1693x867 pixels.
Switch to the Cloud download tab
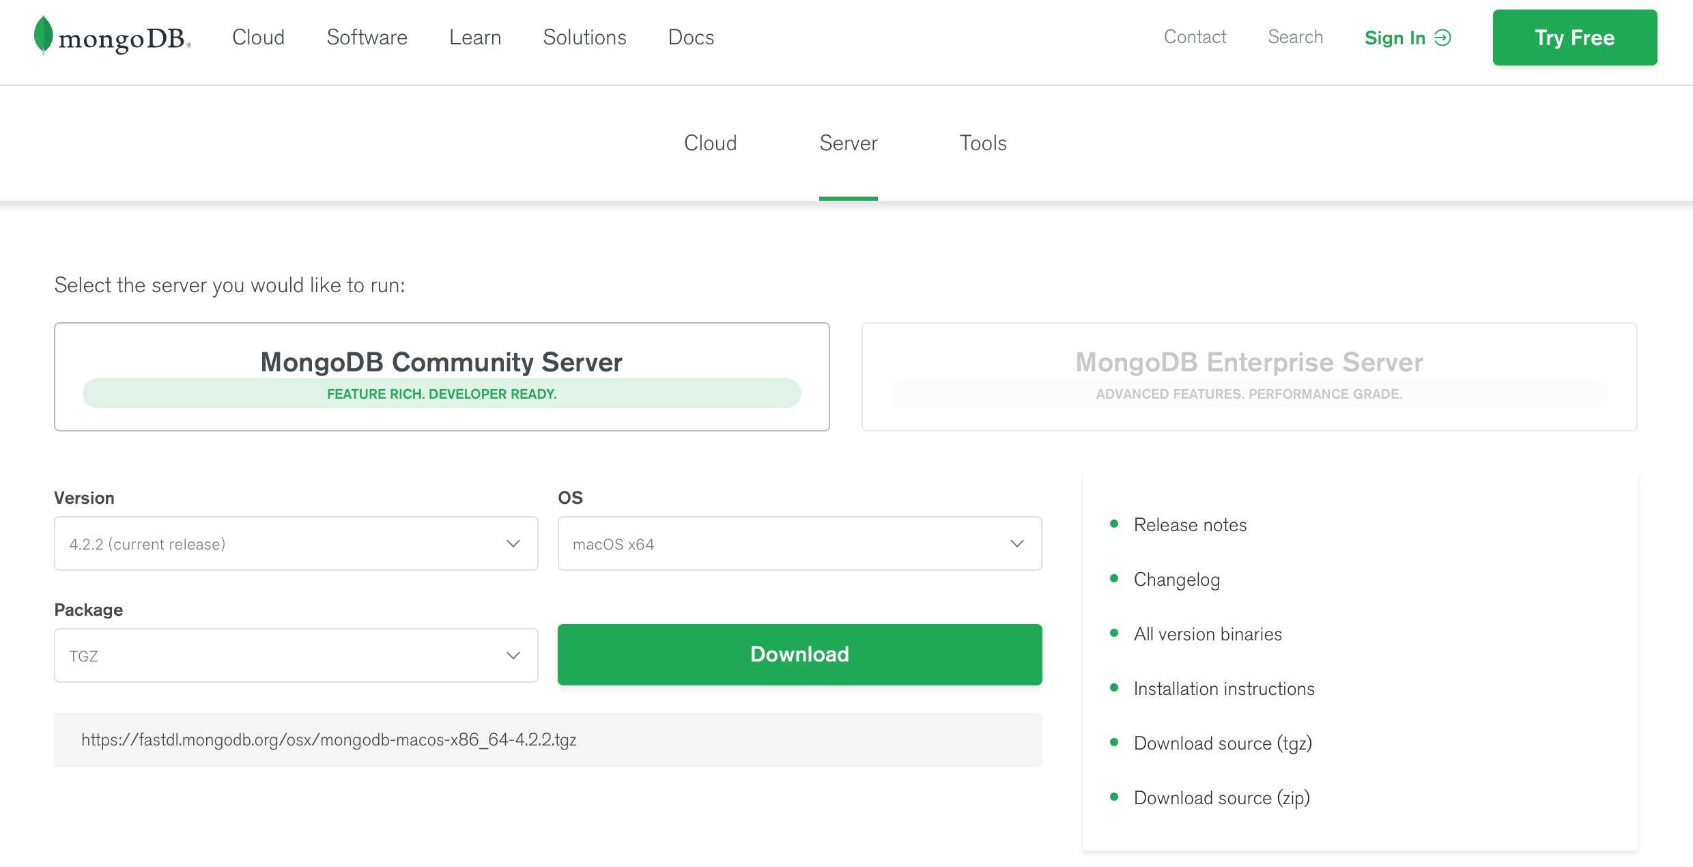[x=710, y=143]
